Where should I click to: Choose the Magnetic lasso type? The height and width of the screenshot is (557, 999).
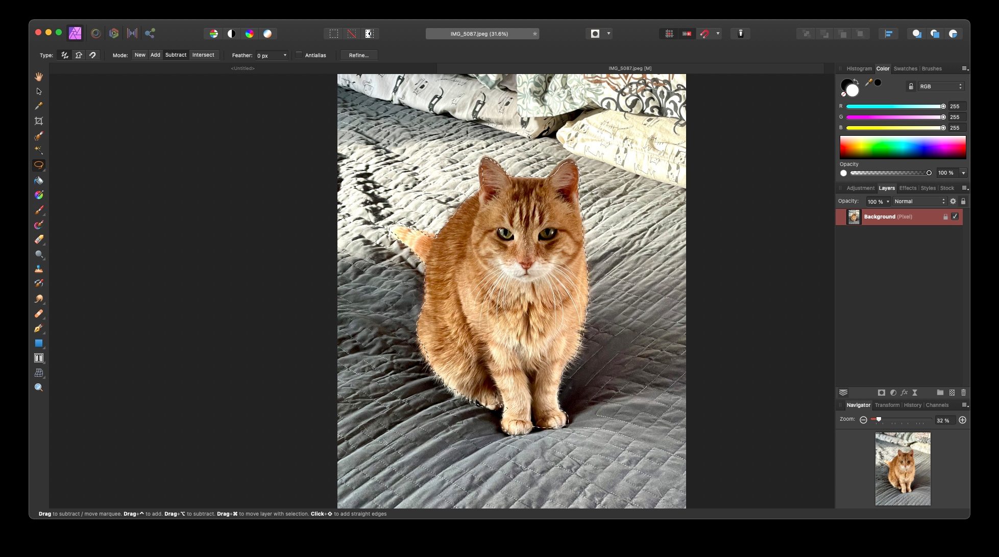point(92,55)
